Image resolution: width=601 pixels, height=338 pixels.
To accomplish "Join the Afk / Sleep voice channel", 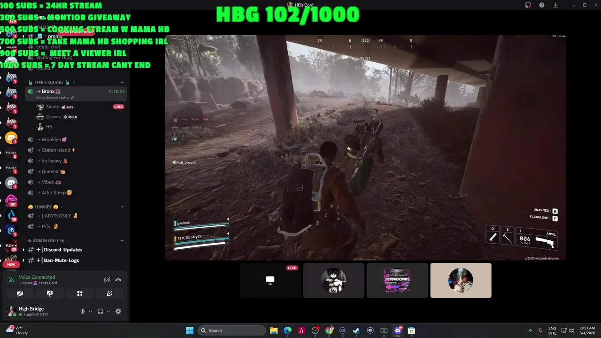I will [x=75, y=192].
